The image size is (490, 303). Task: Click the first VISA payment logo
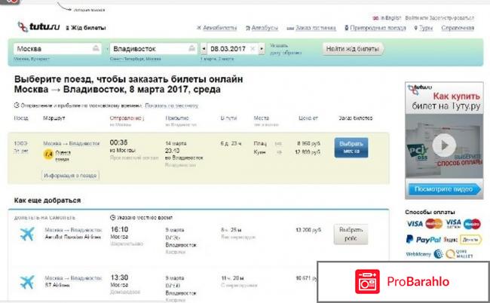pos(415,224)
